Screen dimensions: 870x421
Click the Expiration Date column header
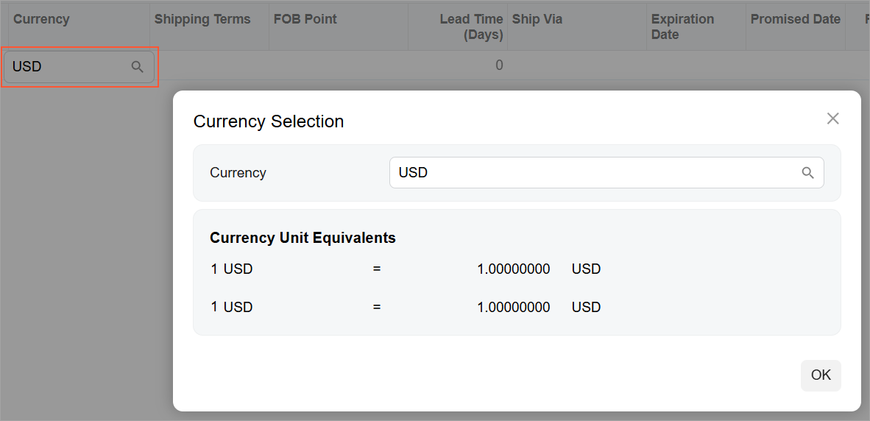682,27
